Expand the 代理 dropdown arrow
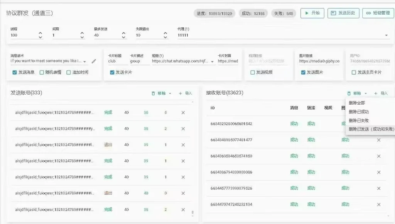This screenshot has height=224, width=395. click(x=387, y=35)
